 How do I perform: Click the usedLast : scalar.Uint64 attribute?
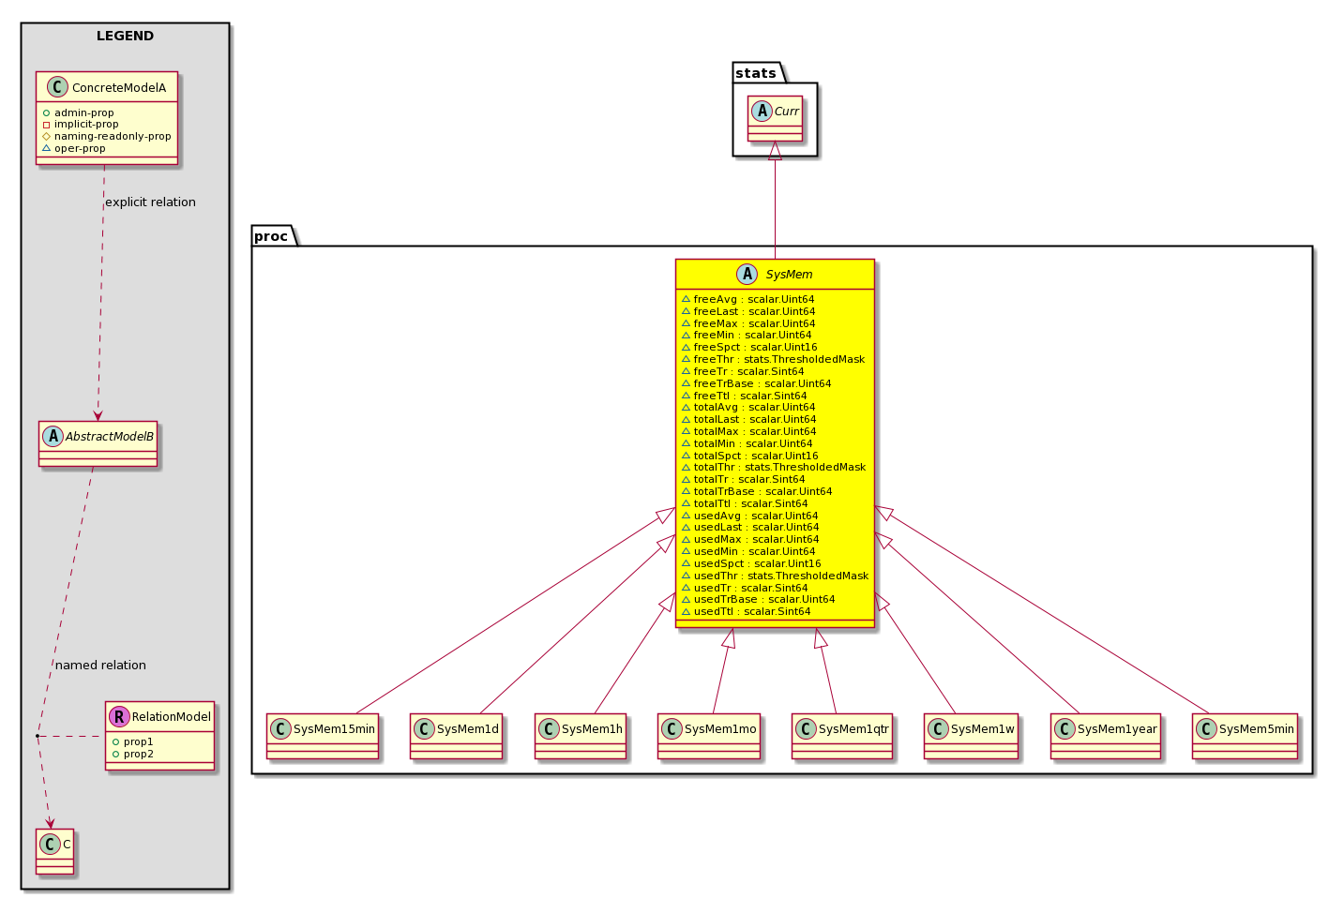(x=756, y=527)
